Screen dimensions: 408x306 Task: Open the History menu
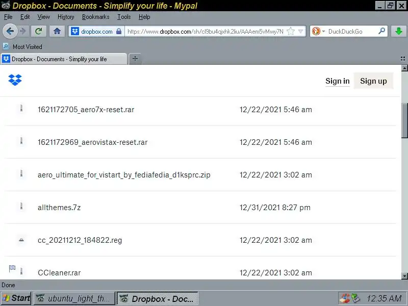point(66,17)
